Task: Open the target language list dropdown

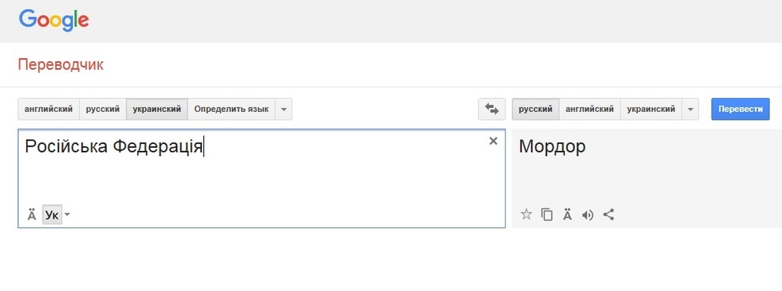Action: 690,109
